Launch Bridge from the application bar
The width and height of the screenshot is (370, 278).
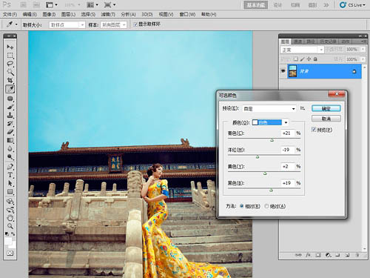click(x=23, y=4)
